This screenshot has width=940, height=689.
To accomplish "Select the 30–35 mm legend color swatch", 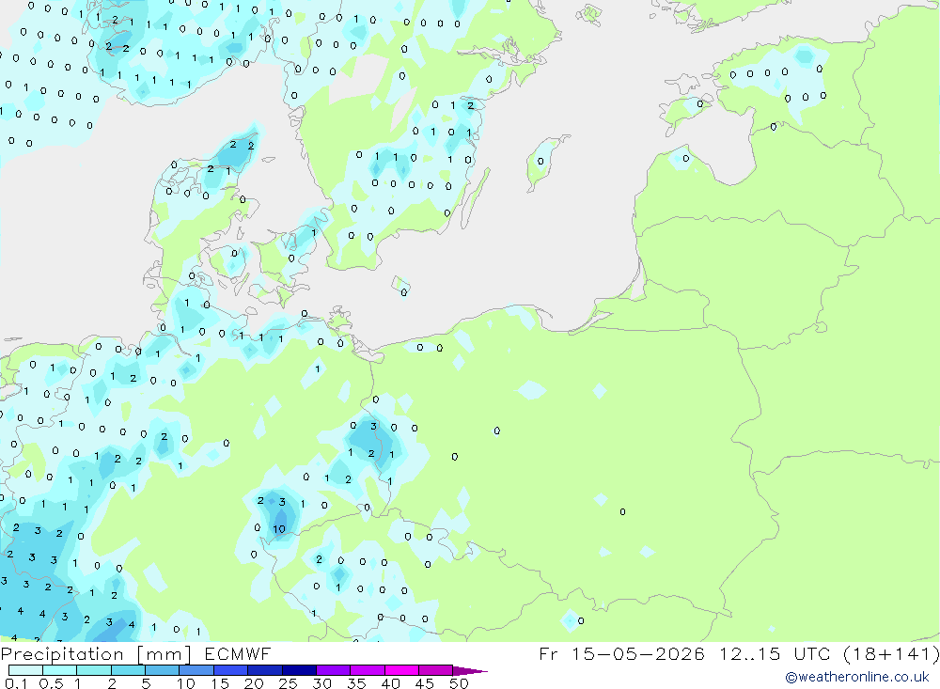I will tap(334, 670).
